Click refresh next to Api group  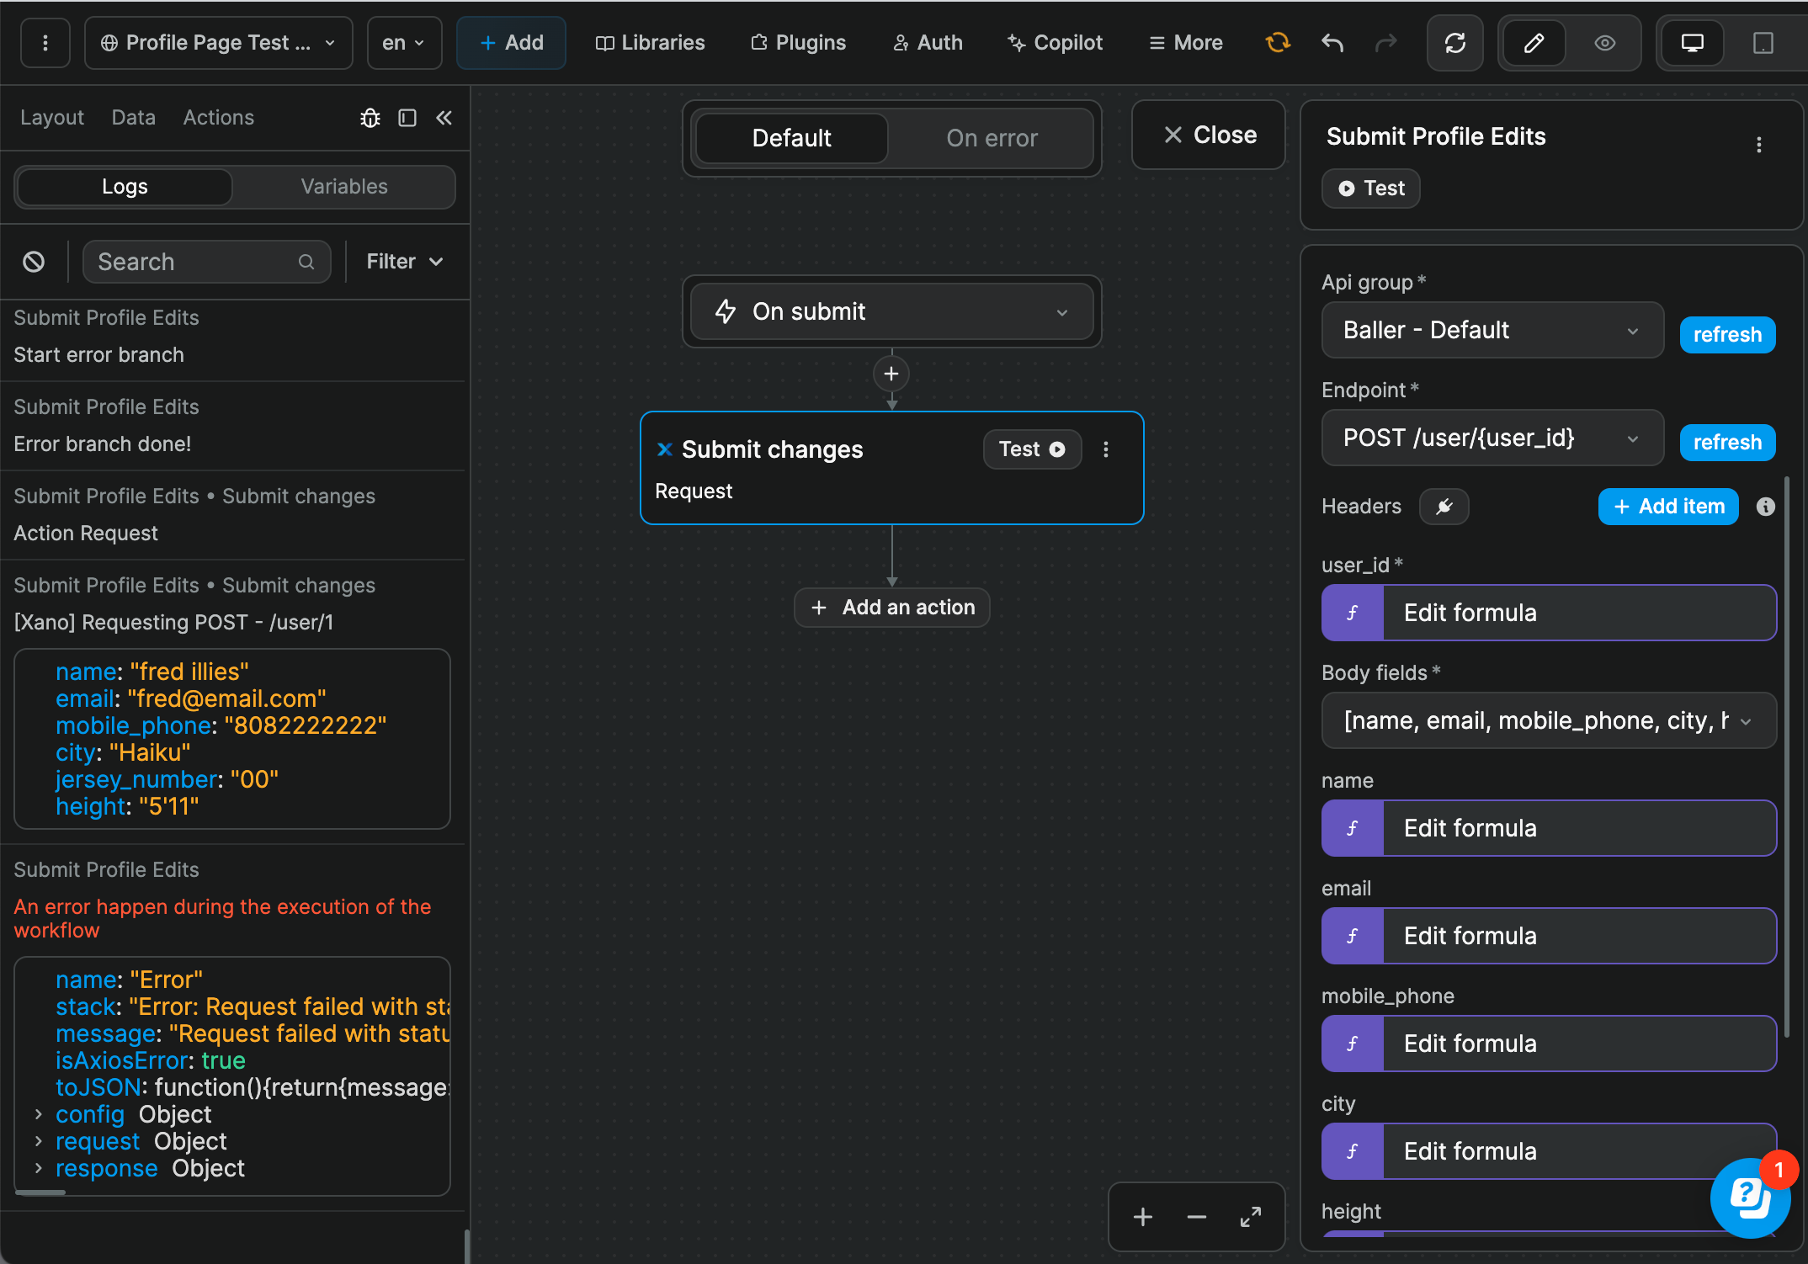pos(1727,334)
